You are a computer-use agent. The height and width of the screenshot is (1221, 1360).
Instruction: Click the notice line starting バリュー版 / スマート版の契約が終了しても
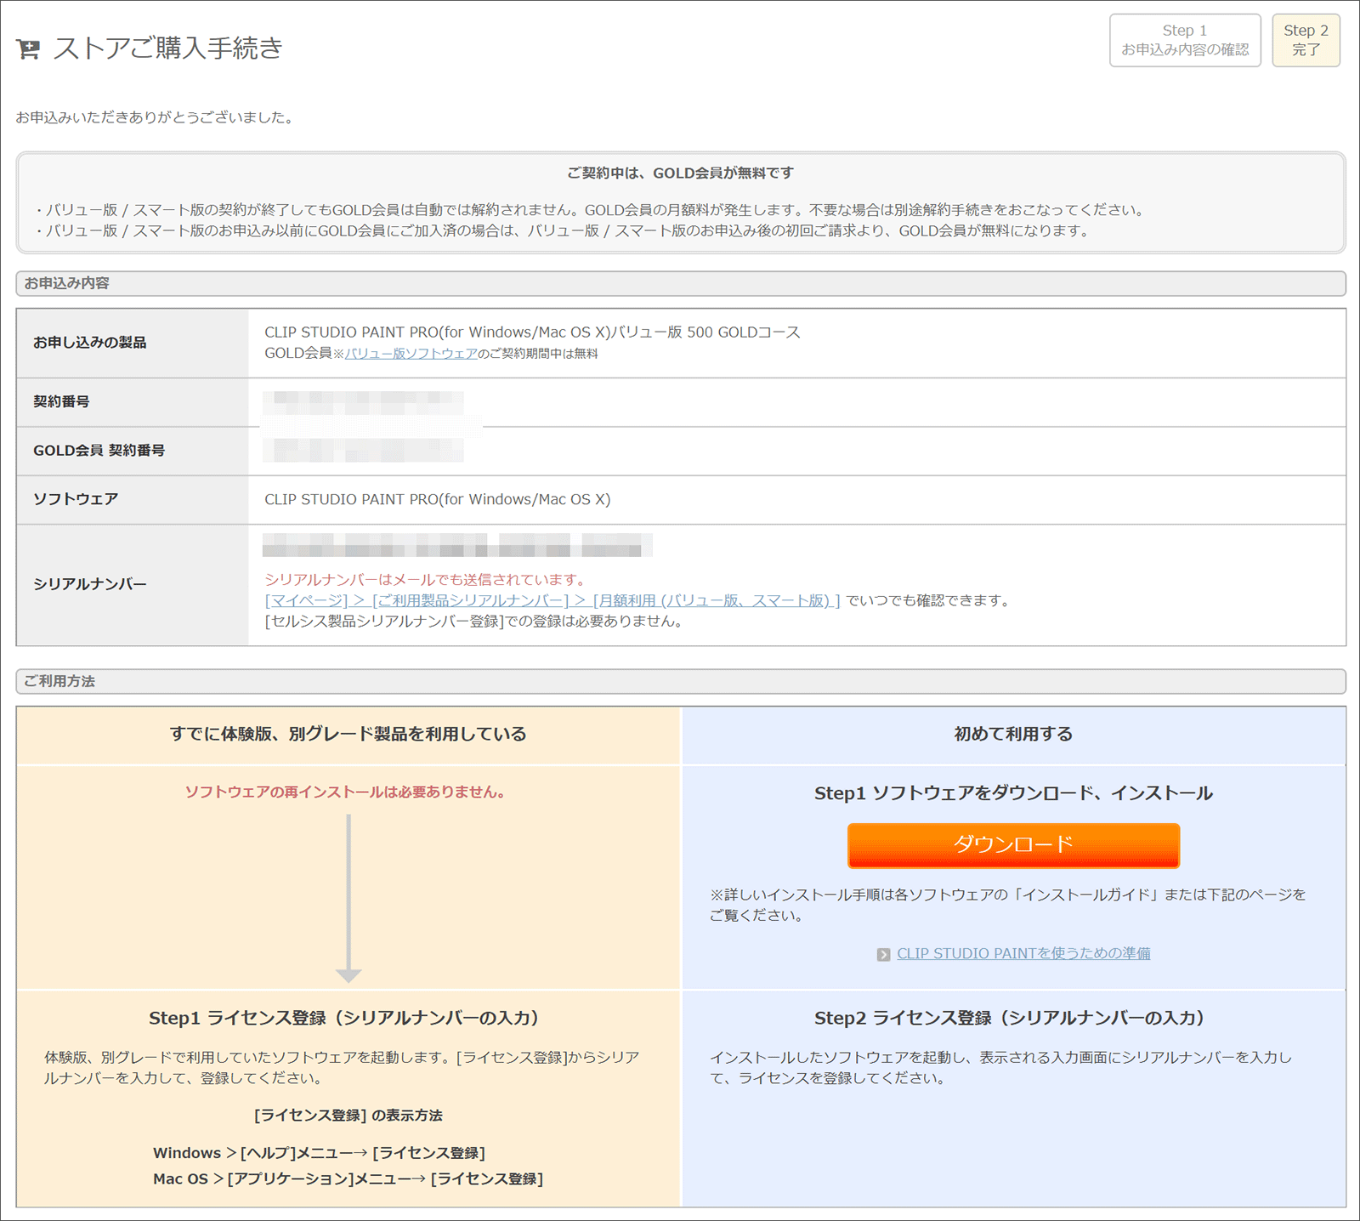click(x=591, y=210)
